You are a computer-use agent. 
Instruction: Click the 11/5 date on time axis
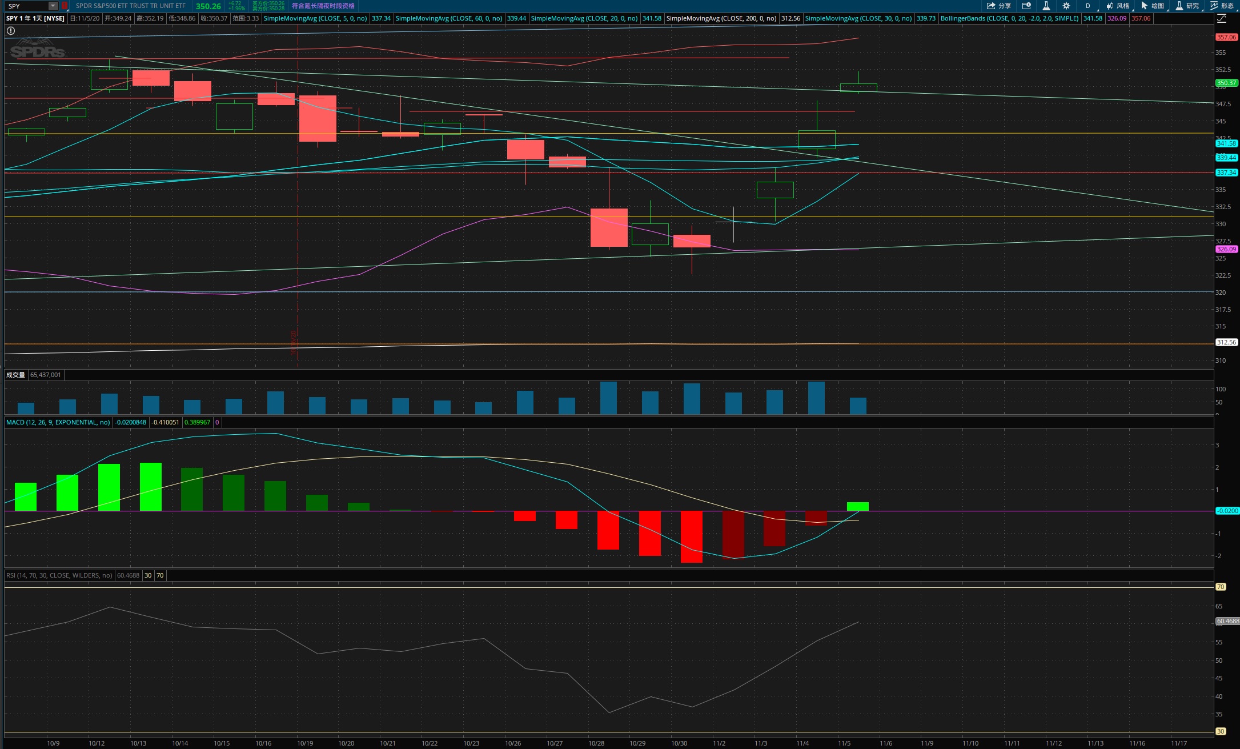pyautogui.click(x=844, y=743)
